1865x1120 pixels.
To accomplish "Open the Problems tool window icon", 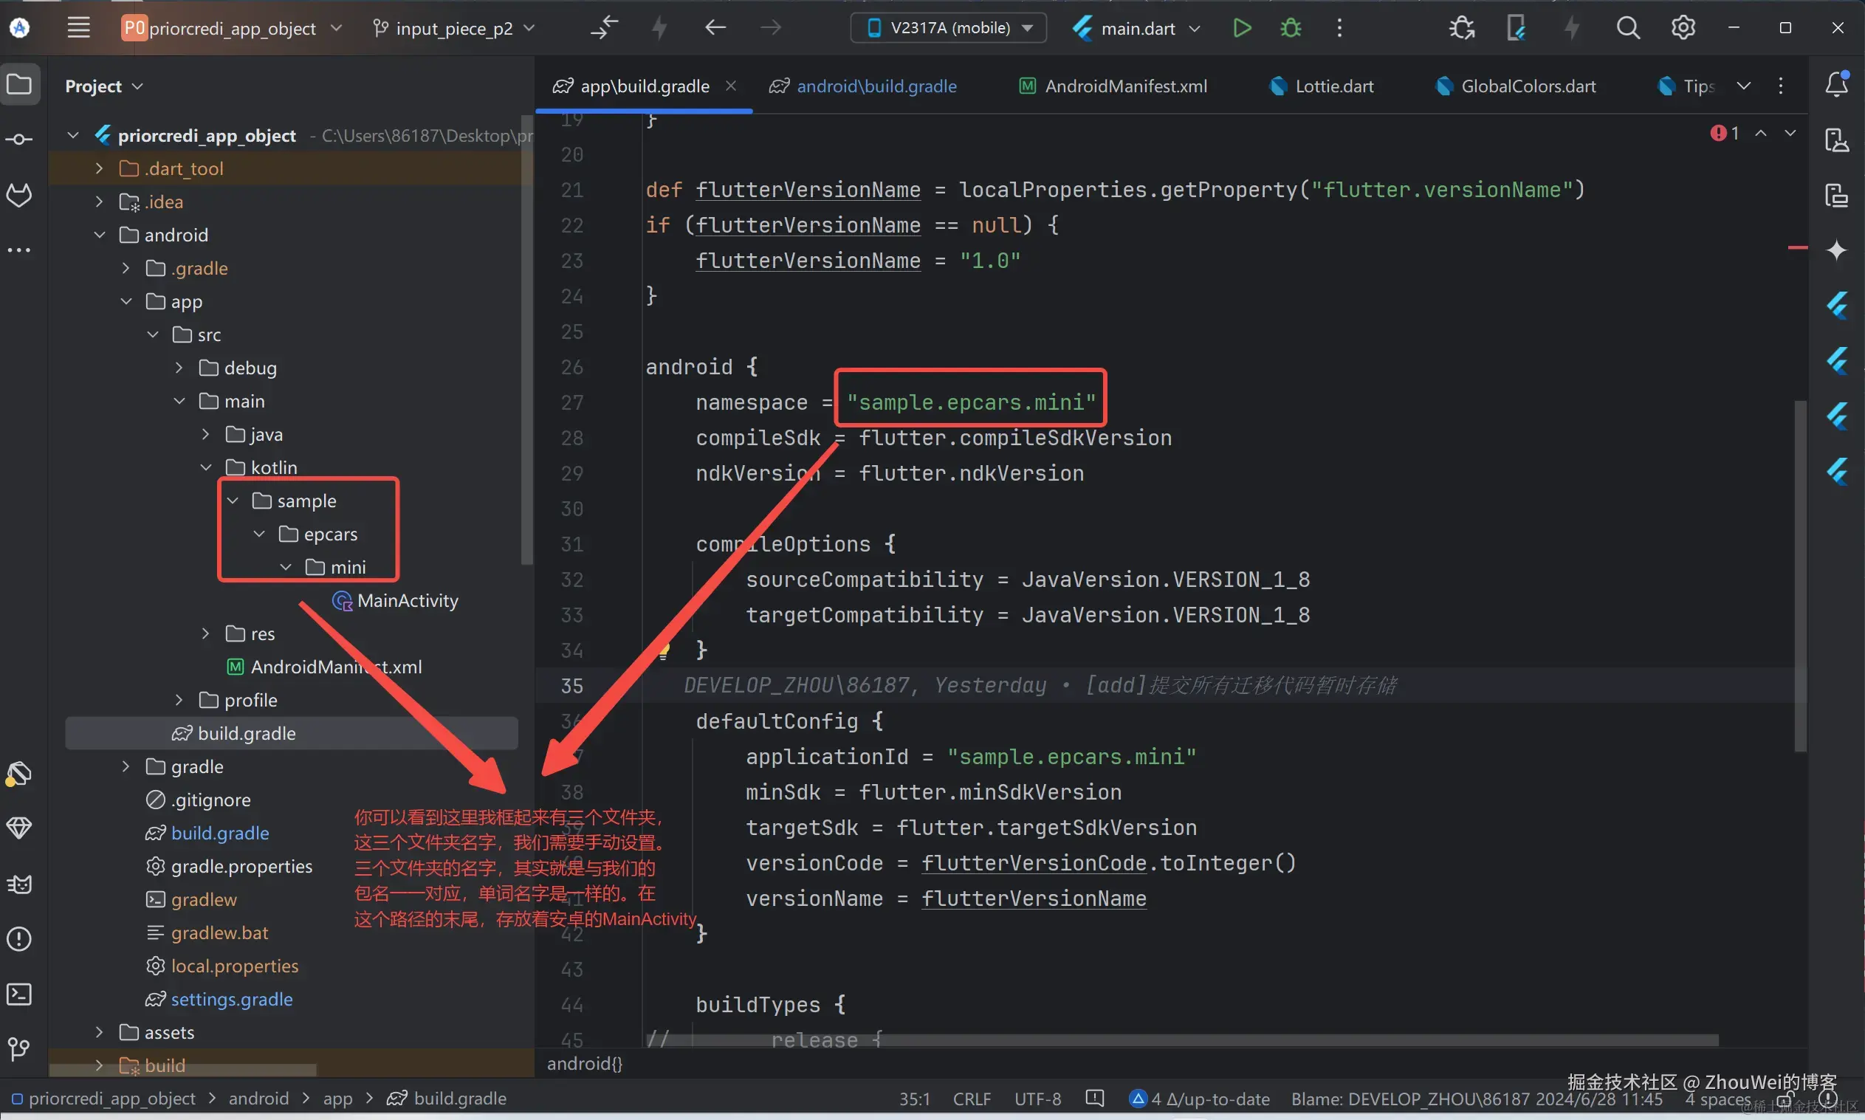I will [19, 940].
